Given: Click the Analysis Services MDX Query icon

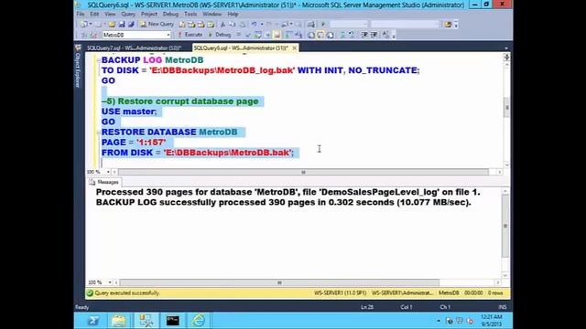Looking at the screenshot, I should [191, 25].
